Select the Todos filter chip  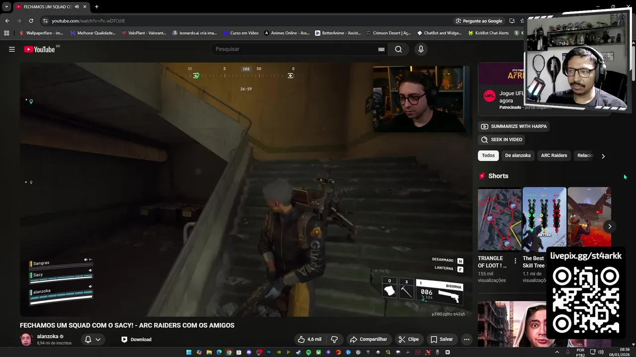click(488, 155)
